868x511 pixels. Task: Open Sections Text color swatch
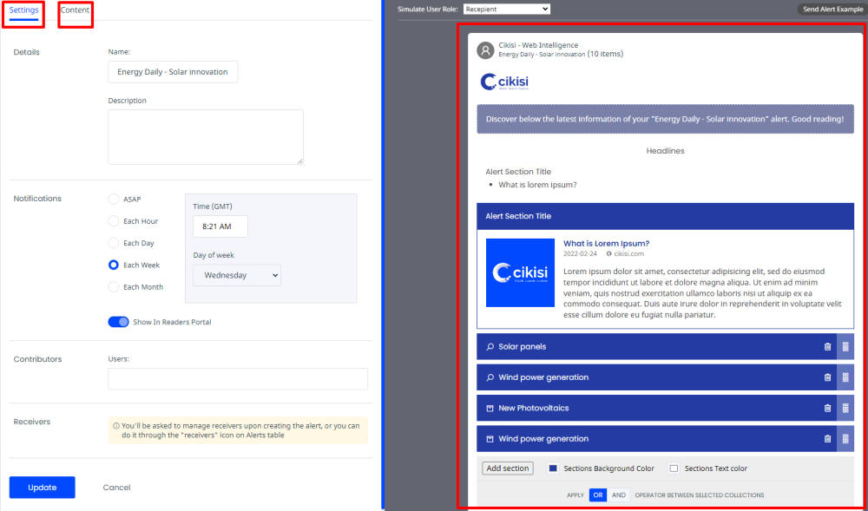674,468
